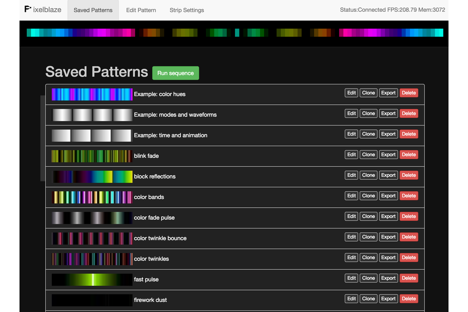Edit the modes and waveforms pattern

(351, 113)
